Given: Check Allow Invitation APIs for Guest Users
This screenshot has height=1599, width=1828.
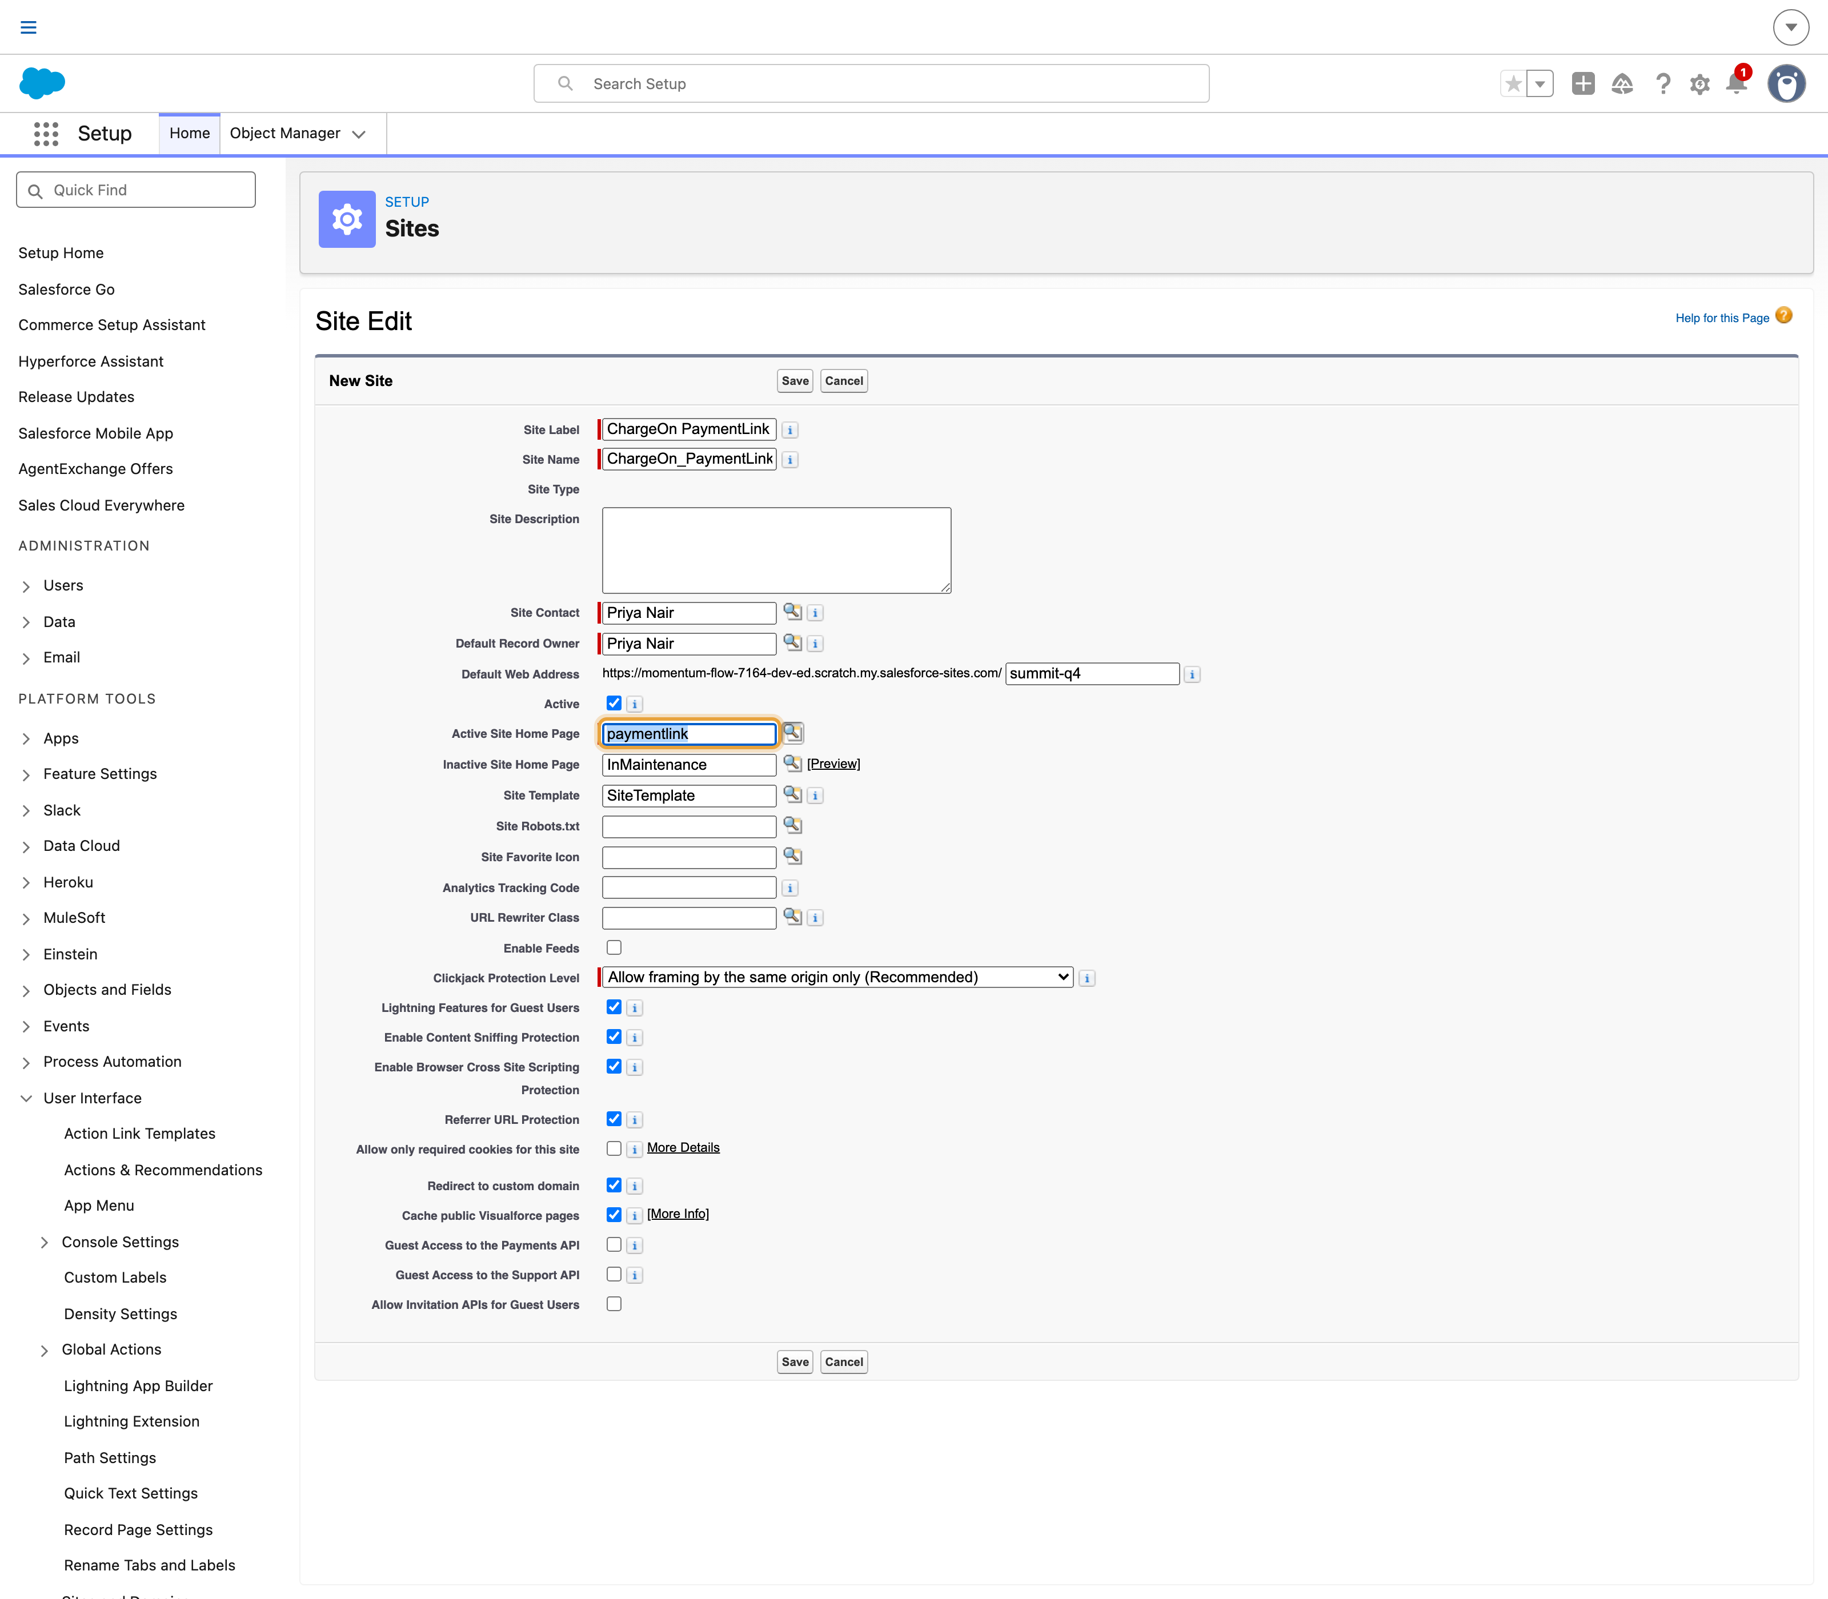Looking at the screenshot, I should coord(614,1304).
